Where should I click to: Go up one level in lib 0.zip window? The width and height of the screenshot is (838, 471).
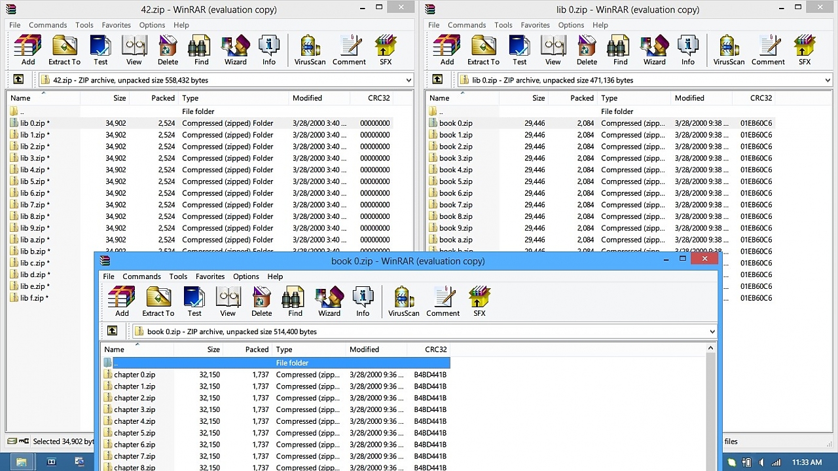437,79
